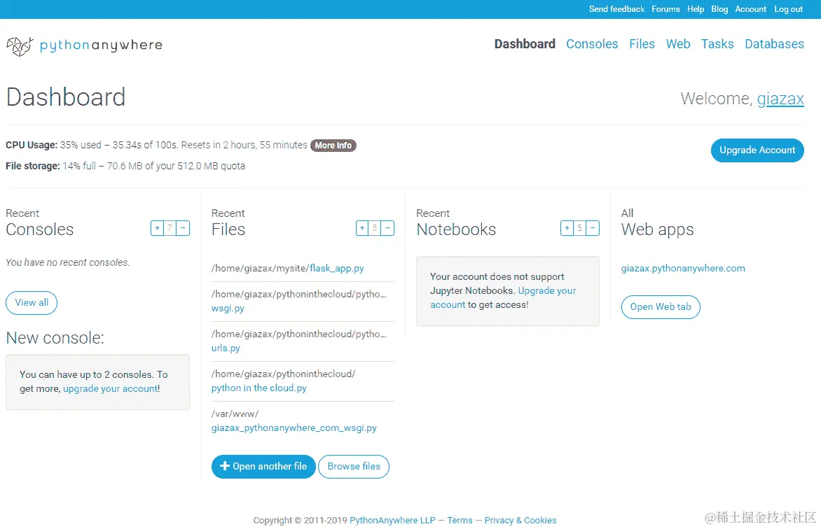Click the giazax username link
The height and width of the screenshot is (529, 821).
(780, 99)
